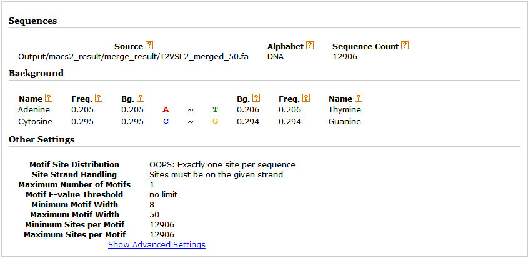The image size is (531, 258).
Task: Select the blue C nucleotide symbol
Action: point(166,122)
